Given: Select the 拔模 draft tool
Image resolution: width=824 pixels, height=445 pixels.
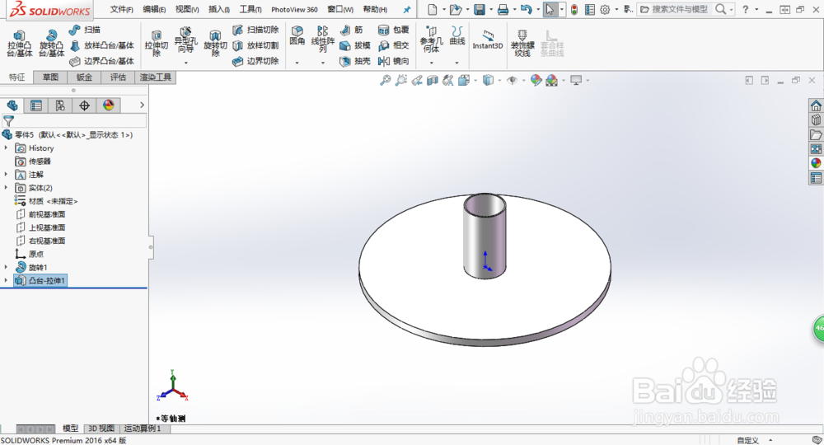Looking at the screenshot, I should 355,45.
